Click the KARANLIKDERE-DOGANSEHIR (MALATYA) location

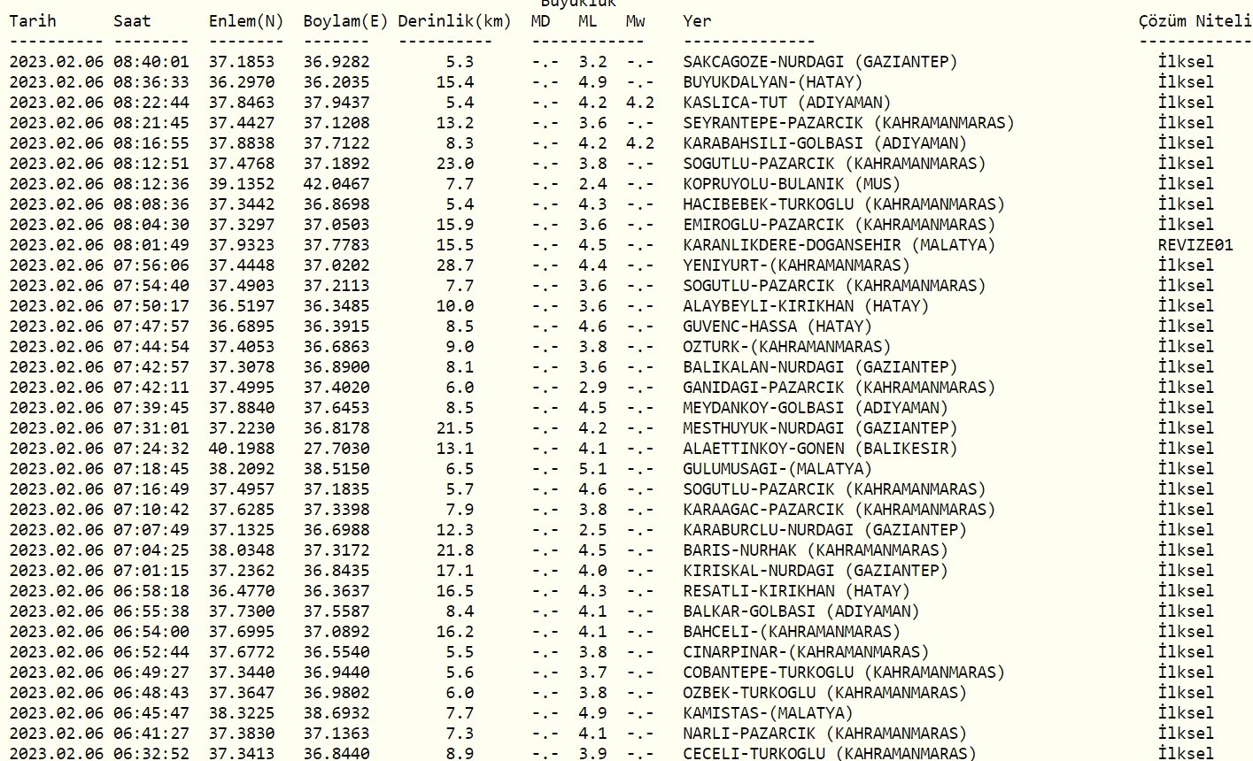tap(839, 245)
